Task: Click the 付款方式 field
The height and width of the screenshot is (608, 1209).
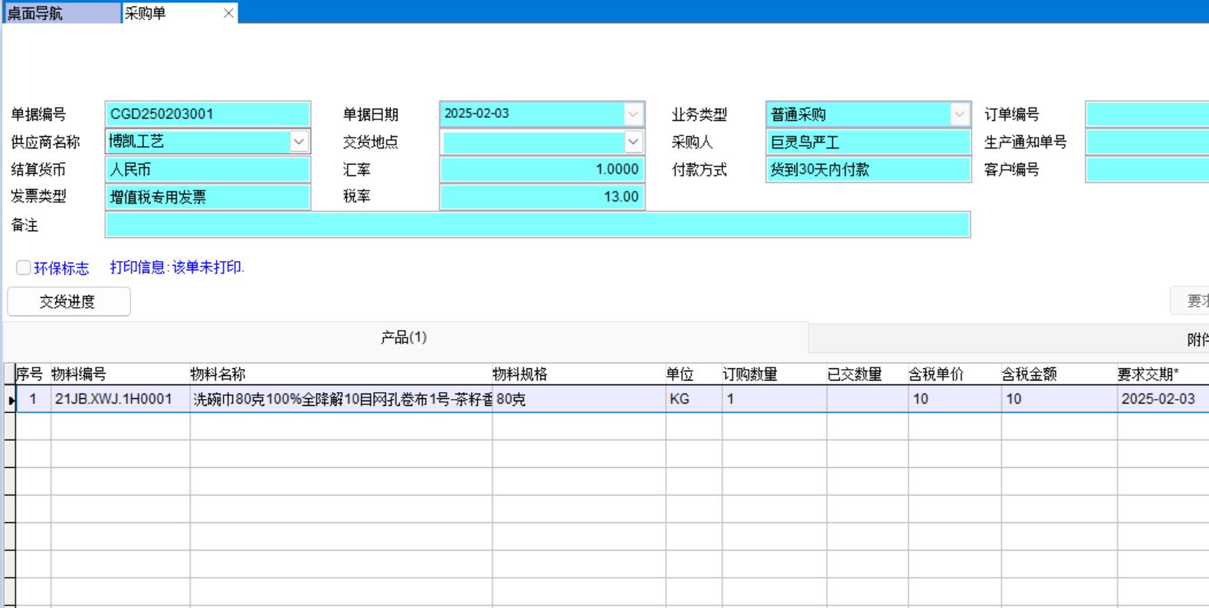Action: 867,169
